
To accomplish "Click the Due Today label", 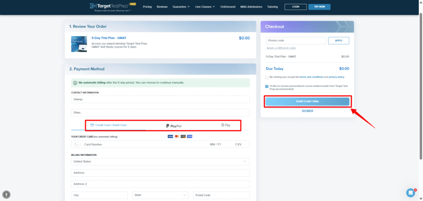I will (x=275, y=69).
